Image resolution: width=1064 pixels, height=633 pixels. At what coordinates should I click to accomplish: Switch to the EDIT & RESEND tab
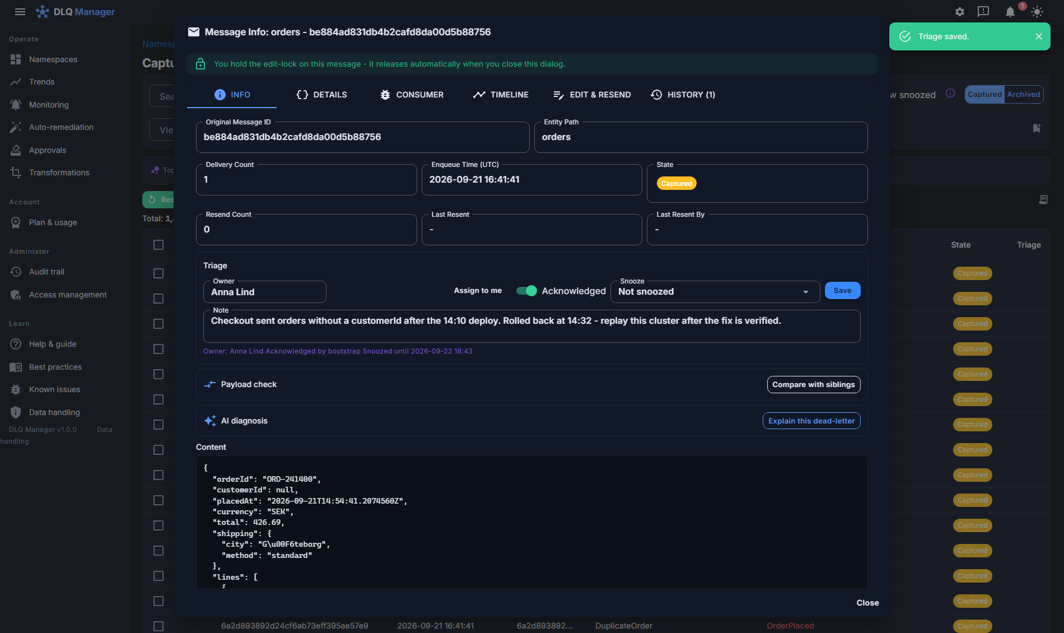(592, 95)
